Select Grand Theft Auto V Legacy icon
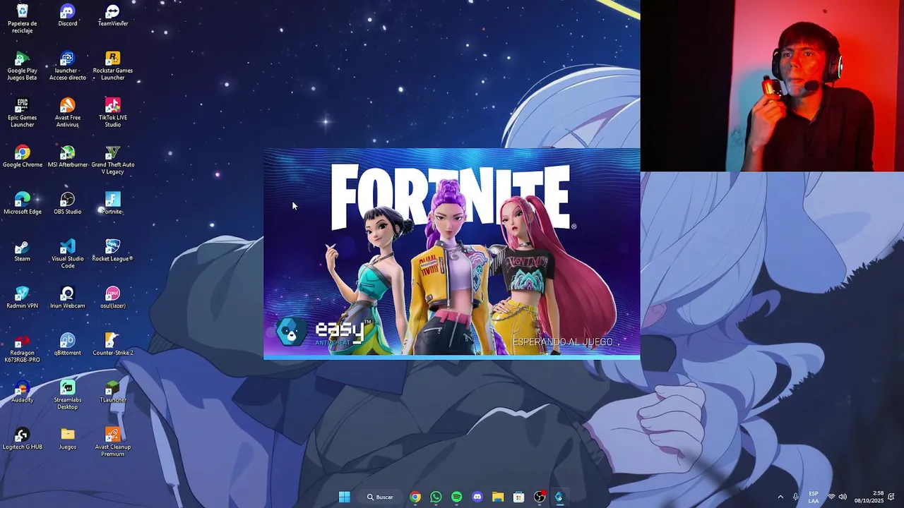The image size is (904, 508). click(x=112, y=160)
